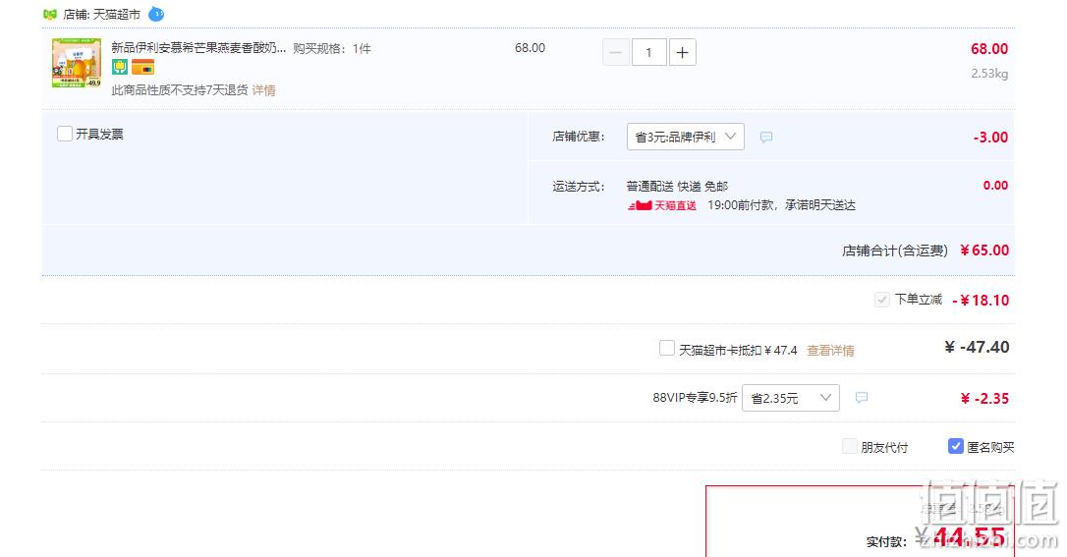Click comment icon beside 88VIP dropdown

(862, 398)
